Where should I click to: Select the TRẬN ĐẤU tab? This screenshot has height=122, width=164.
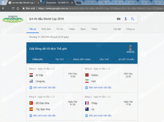38,60
